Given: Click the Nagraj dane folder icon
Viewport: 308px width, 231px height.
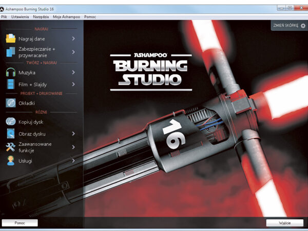Looking at the screenshot, I should pyautogui.click(x=11, y=38).
